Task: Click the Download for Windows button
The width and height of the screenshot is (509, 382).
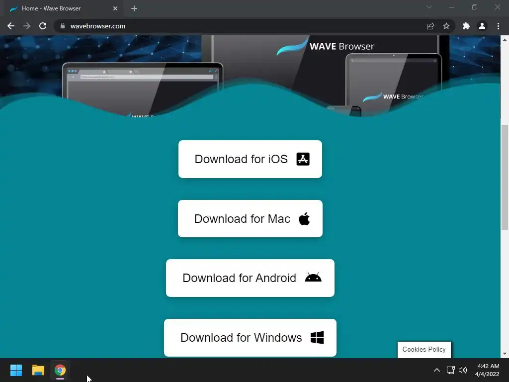Action: pyautogui.click(x=250, y=338)
